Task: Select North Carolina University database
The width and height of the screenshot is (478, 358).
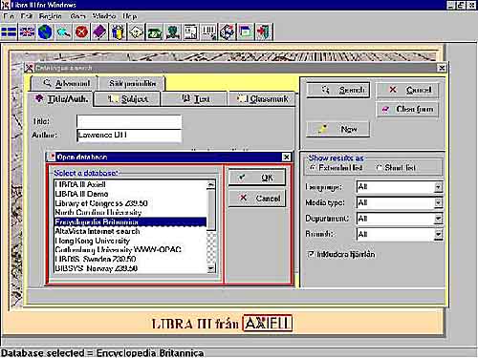Action: [130, 212]
